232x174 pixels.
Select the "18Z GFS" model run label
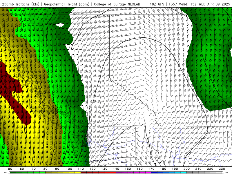[157, 4]
